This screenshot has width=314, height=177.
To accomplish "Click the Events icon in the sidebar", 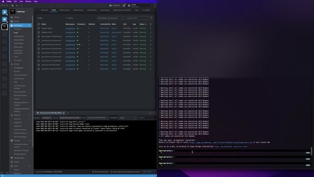I will click(x=12, y=162).
